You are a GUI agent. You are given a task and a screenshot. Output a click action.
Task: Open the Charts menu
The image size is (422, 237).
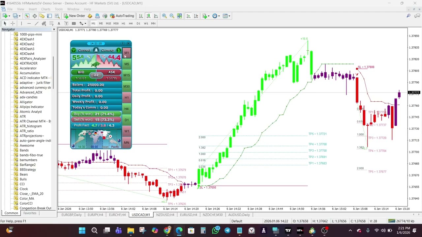coord(46,9)
